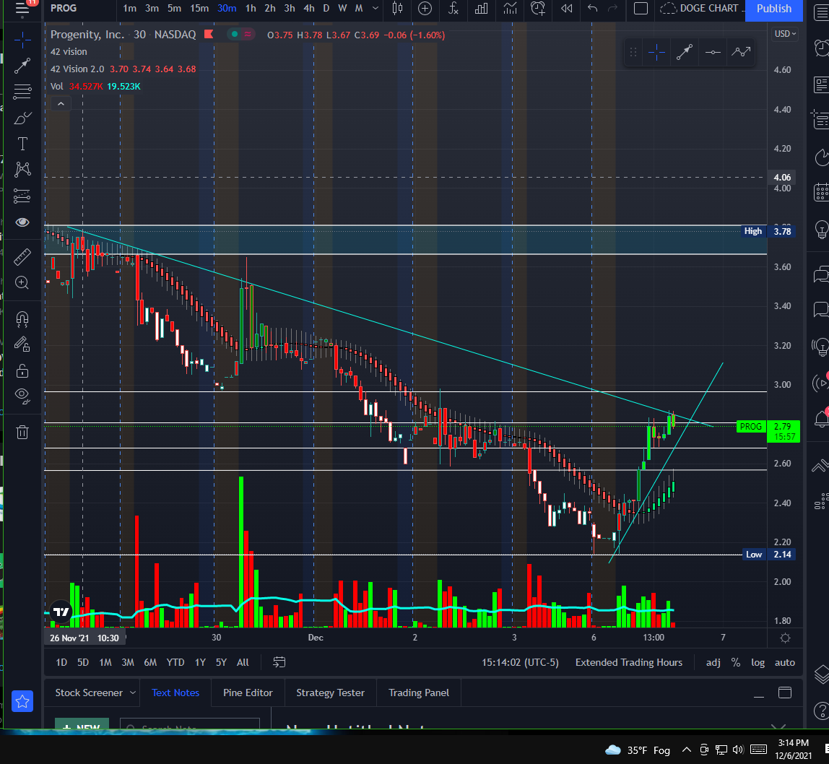Click the red flag next to NASDAQ
The width and height of the screenshot is (829, 764).
[209, 35]
